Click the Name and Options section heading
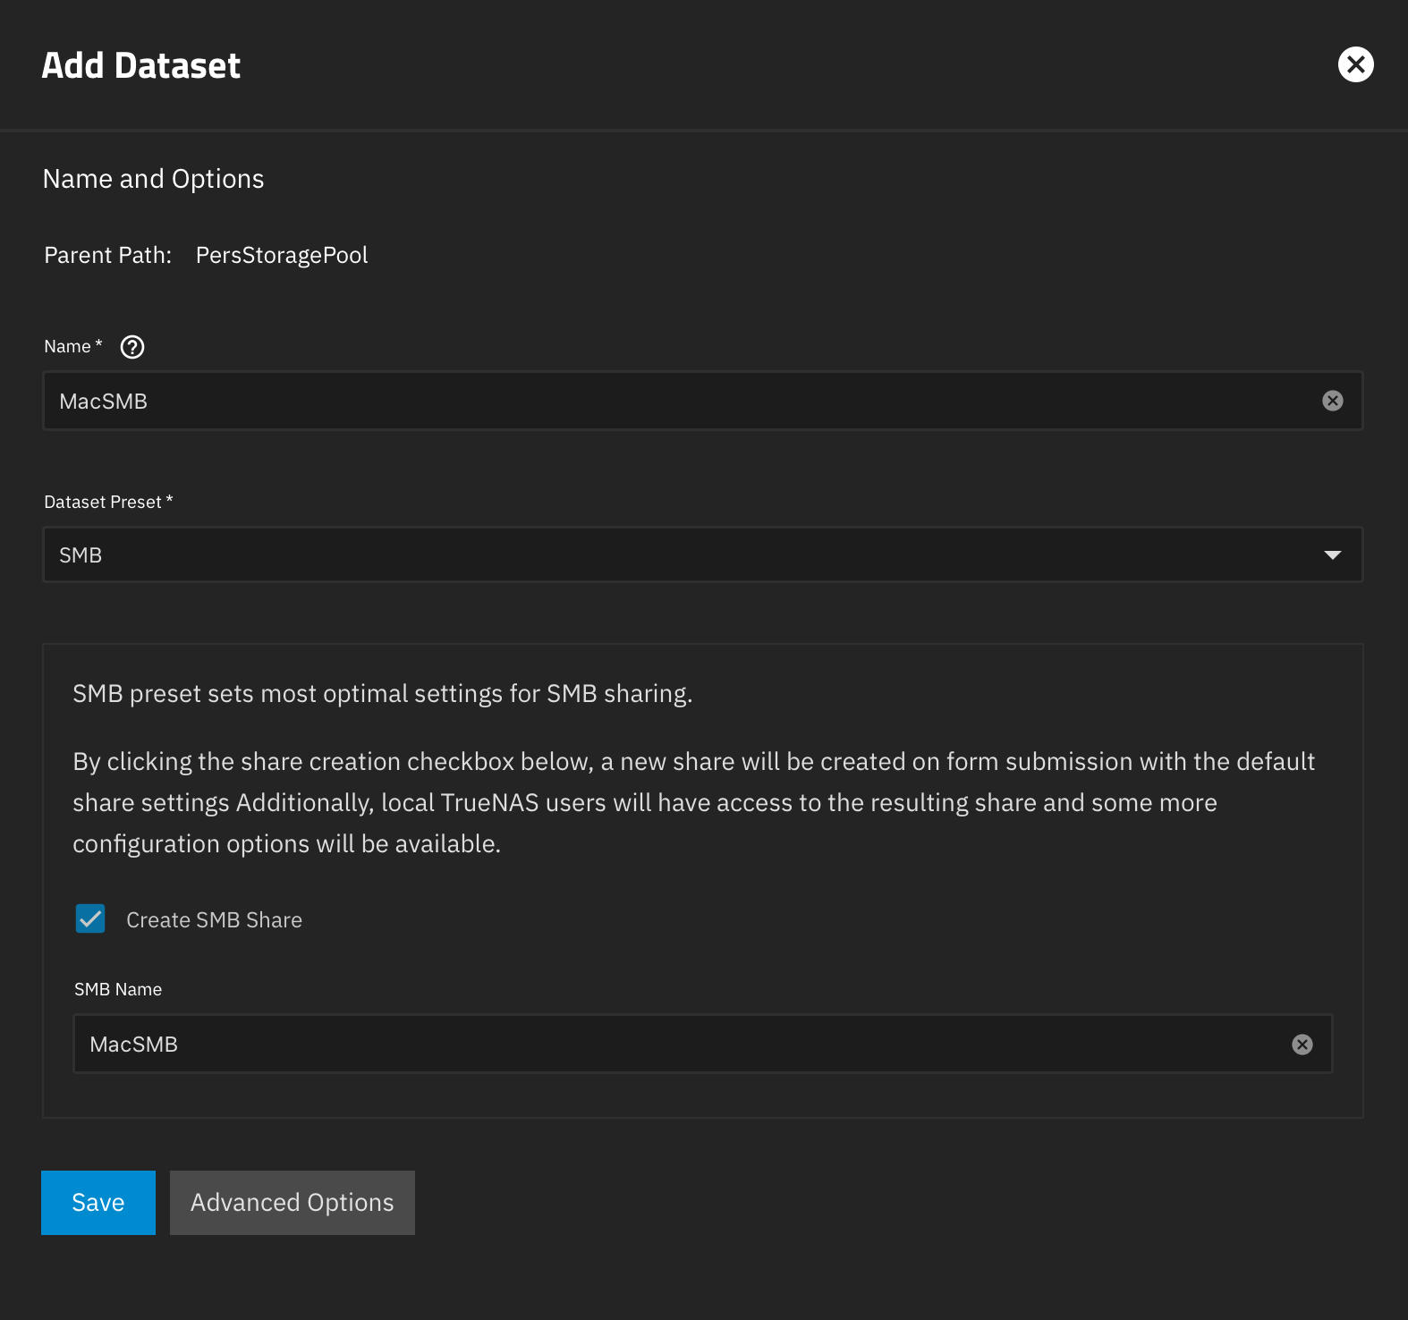The image size is (1408, 1320). [x=153, y=179]
